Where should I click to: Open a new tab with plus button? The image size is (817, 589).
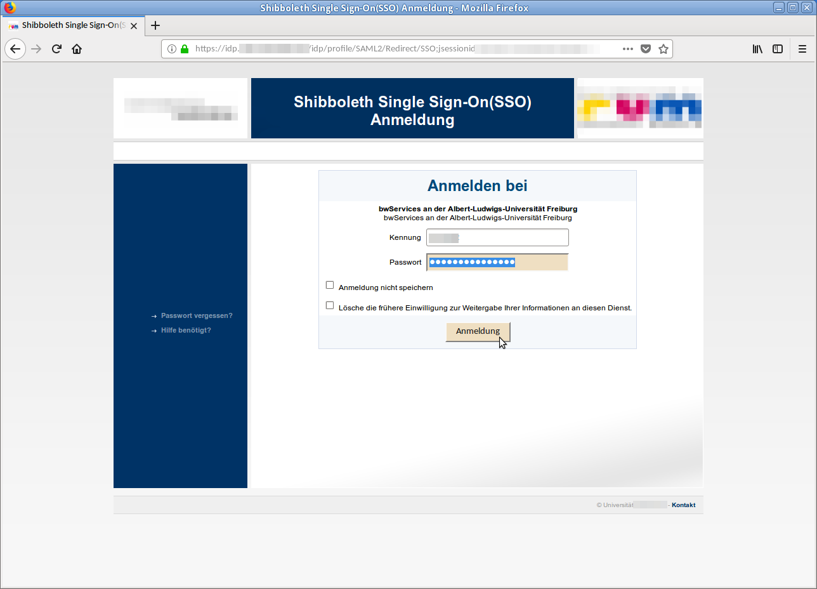tap(155, 25)
